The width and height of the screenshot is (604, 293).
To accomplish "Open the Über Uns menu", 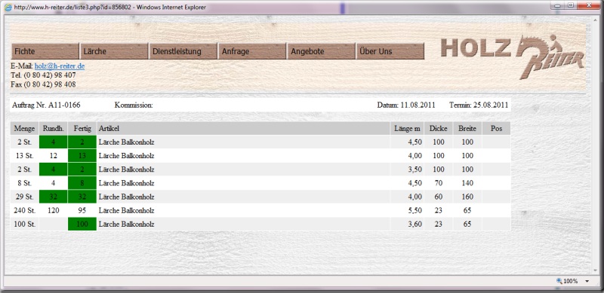I will click(x=390, y=51).
